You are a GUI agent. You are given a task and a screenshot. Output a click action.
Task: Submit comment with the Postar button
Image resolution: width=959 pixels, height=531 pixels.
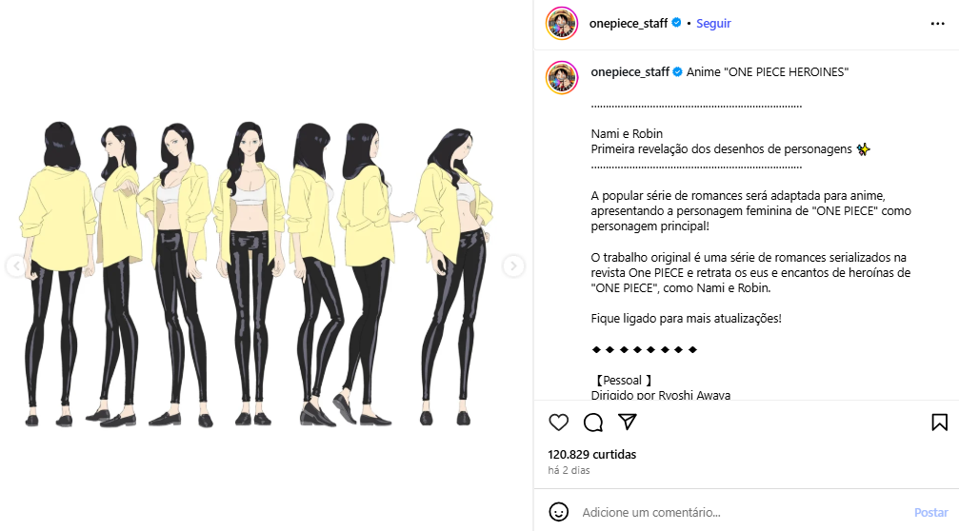coord(930,512)
